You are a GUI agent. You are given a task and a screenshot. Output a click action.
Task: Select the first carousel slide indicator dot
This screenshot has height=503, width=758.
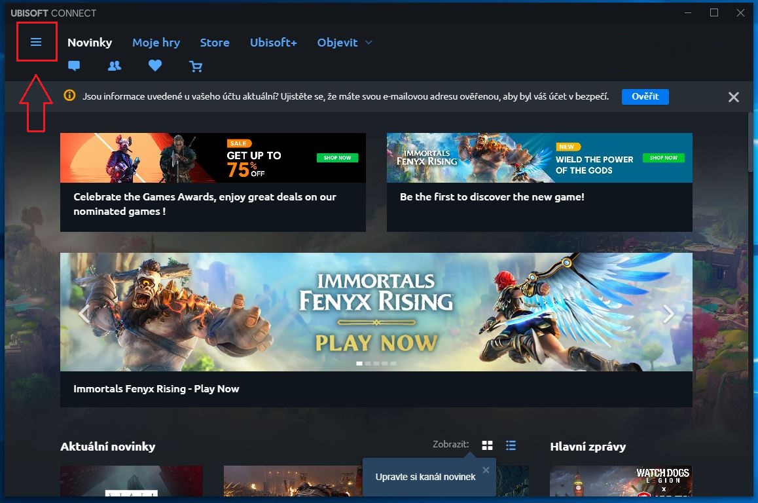point(359,363)
